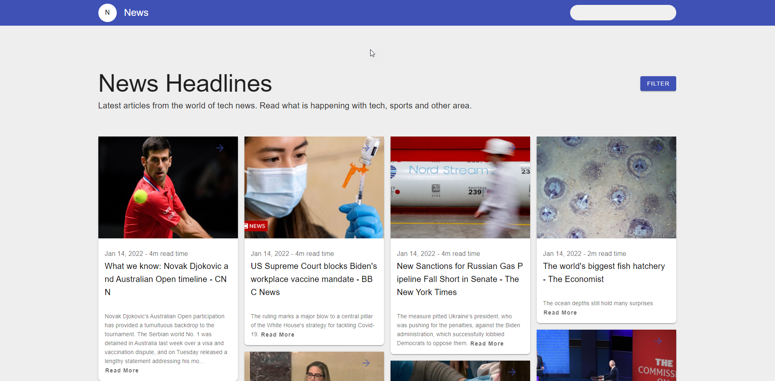Screen dimensions: 775x381
Task: Click 'Jan 14, 2022 - 2m read time' text
Action: coord(584,253)
